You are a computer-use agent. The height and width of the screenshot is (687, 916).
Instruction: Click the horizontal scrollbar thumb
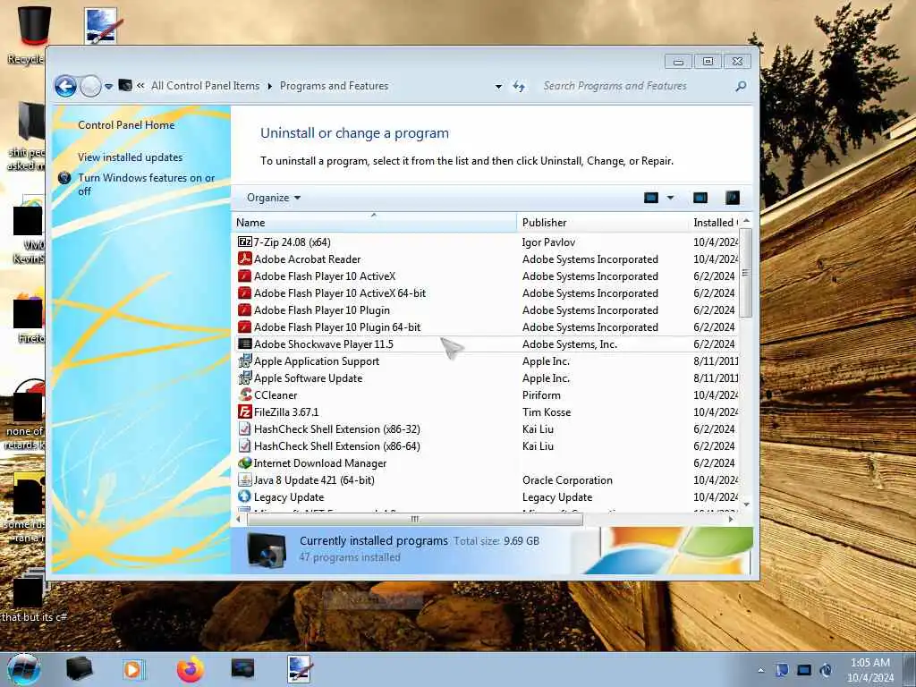click(415, 519)
